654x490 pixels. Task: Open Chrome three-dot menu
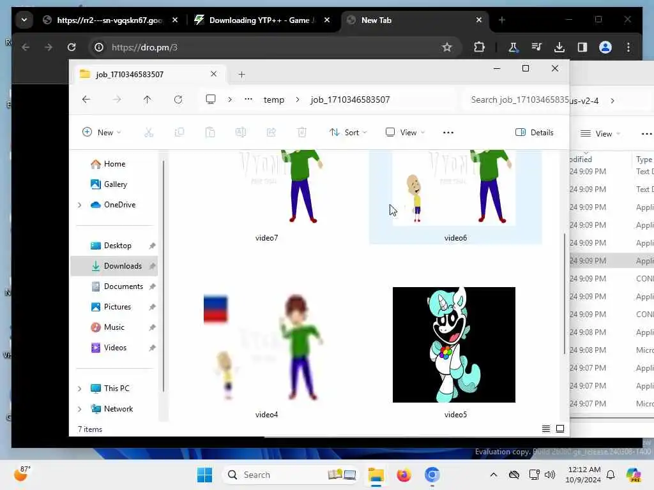coord(628,47)
